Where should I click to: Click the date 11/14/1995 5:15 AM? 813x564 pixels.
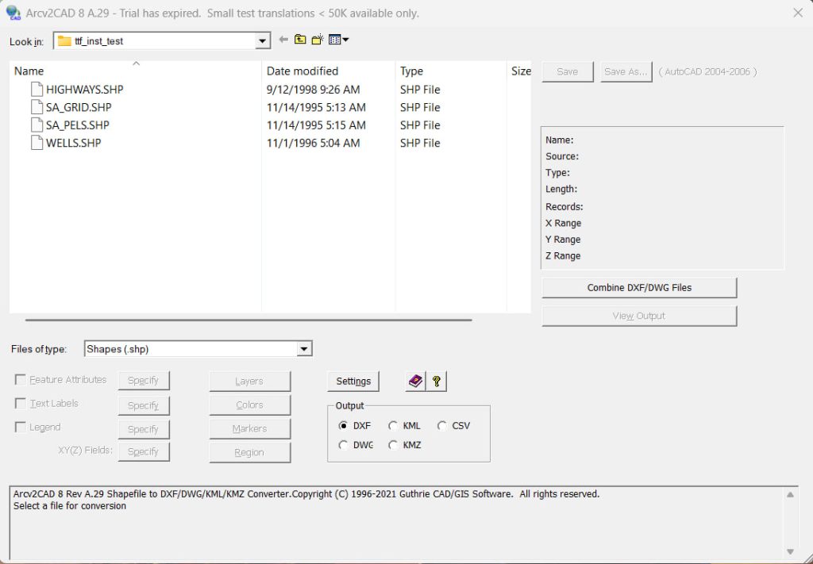tap(316, 125)
